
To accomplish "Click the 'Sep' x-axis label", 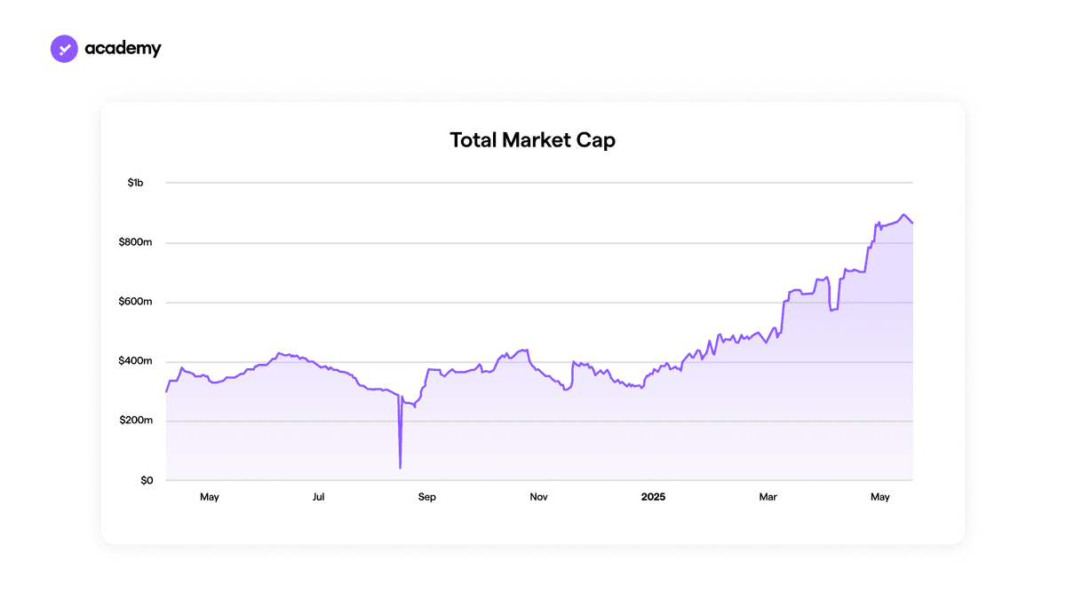I will click(x=427, y=497).
